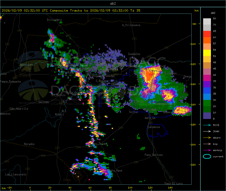The width and height of the screenshot is (226, 191).
Task: Click the A_Villanueva map label
Action: pos(131,25)
